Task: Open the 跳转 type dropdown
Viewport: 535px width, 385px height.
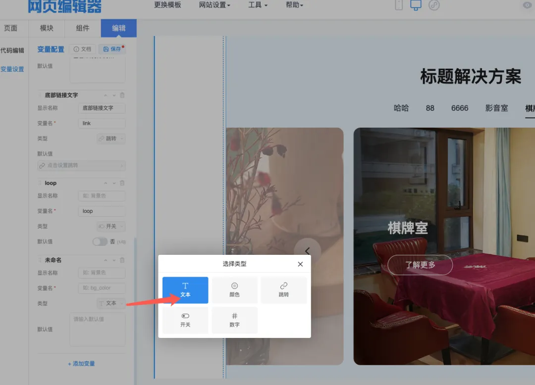Action: [x=111, y=139]
